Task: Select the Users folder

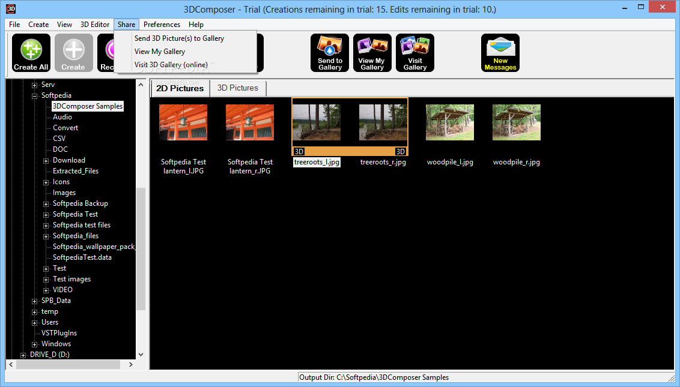Action: tap(50, 322)
